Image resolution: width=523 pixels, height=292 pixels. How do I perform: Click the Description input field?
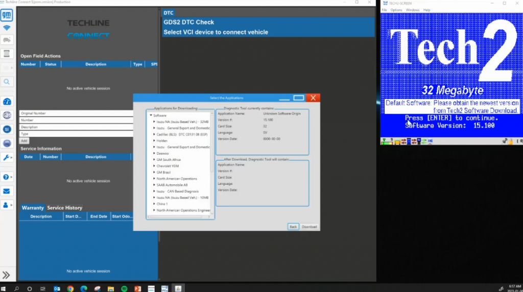click(x=77, y=127)
